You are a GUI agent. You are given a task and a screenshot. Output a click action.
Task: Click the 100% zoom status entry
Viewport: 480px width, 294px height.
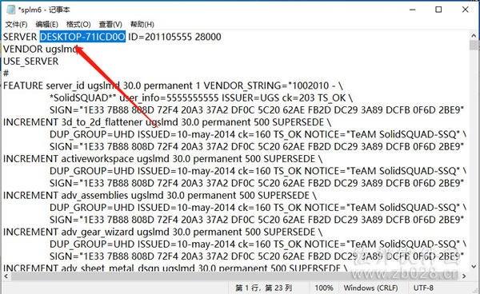click(x=324, y=288)
